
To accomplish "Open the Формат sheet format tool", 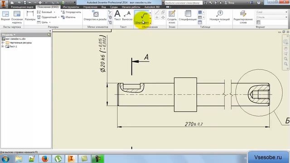I will (5, 16).
